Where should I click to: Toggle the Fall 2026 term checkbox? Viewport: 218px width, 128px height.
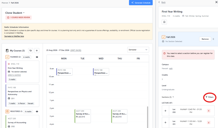(x=163, y=37)
